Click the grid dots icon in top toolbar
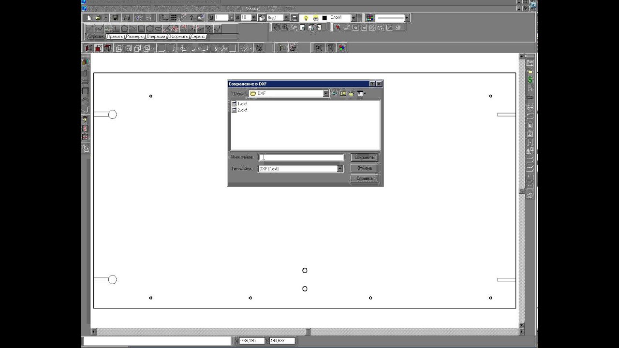Screen dimensions: 619x348 174,17
